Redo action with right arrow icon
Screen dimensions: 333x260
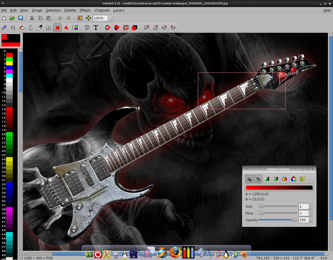click(68, 18)
